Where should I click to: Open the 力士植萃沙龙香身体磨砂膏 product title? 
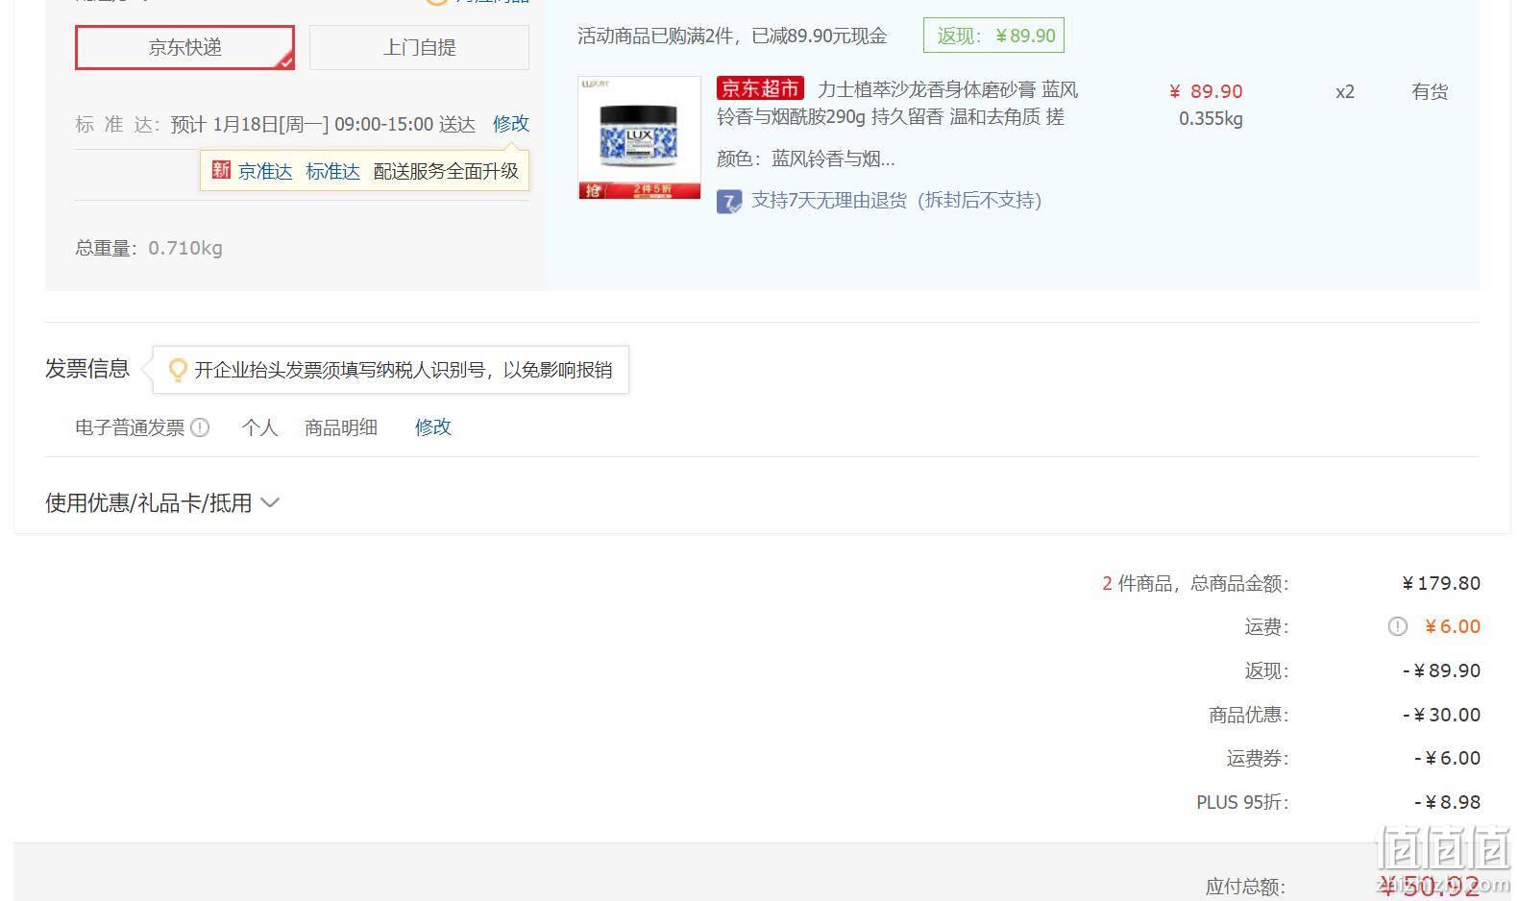(x=897, y=104)
